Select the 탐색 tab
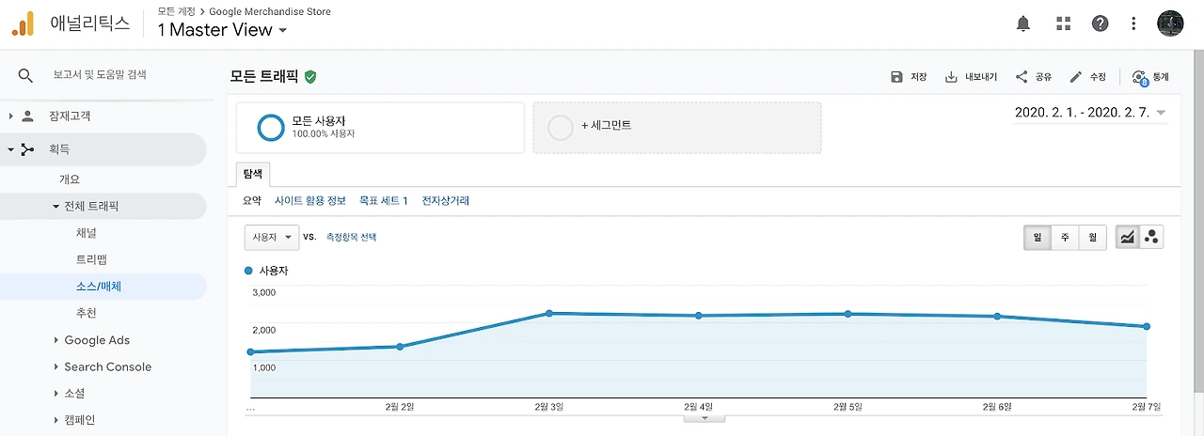1204x436 pixels. pyautogui.click(x=254, y=174)
